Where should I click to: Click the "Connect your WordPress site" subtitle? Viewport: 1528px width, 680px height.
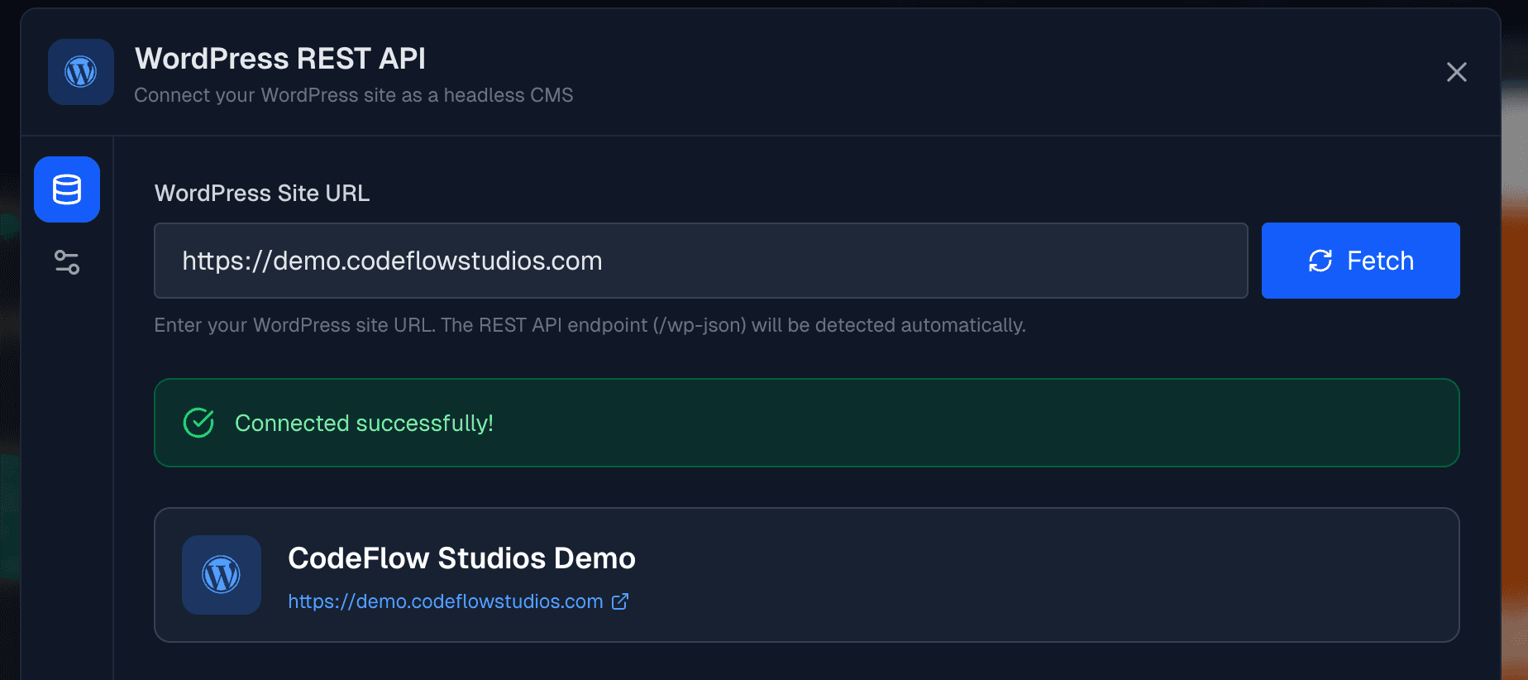click(353, 95)
